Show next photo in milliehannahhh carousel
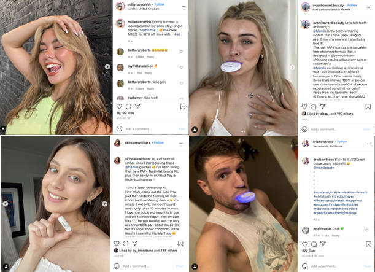This screenshot has height=272, width=375. click(x=107, y=67)
